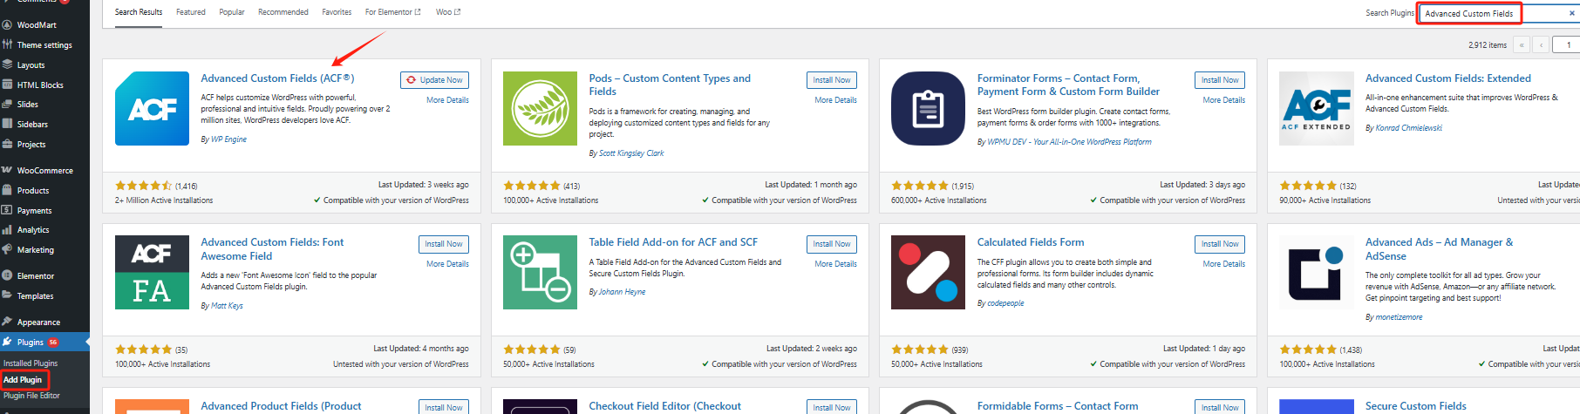Go to the previous page of results
This screenshot has width=1580, height=414.
[1542, 44]
